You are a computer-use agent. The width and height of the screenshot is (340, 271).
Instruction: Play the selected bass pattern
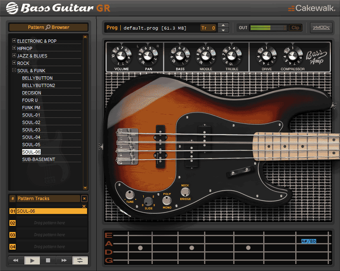tap(32, 260)
